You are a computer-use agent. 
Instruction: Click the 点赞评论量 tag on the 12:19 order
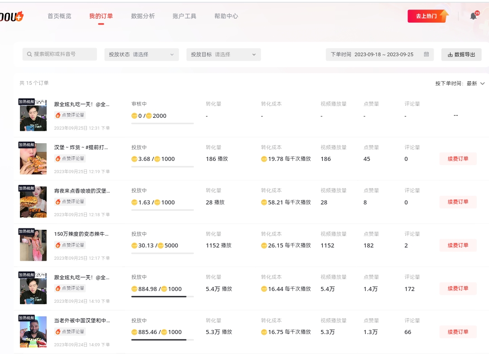pos(70,159)
